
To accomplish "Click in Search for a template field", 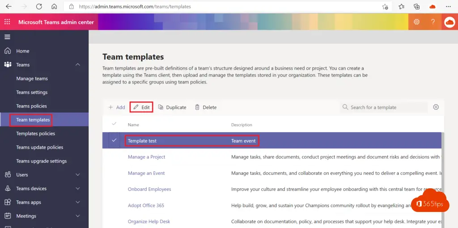I will 384,107.
